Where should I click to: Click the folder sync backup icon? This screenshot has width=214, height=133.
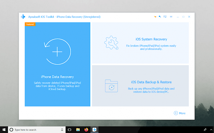(111, 86)
